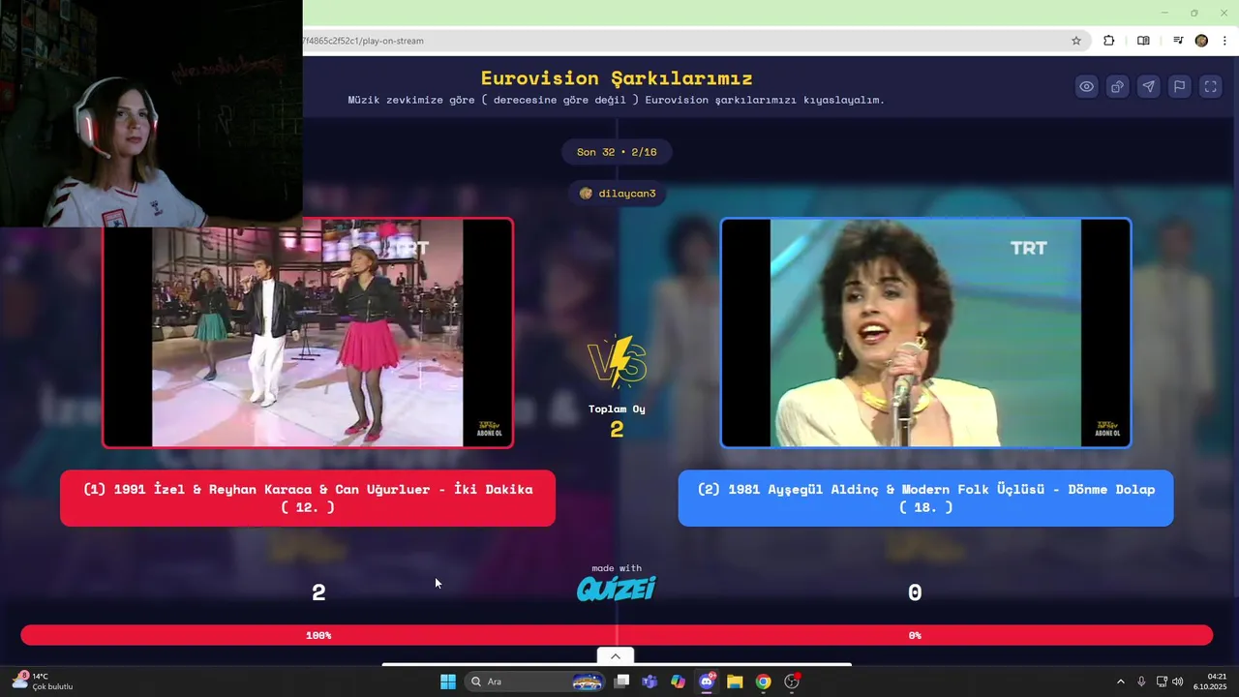Open Task View from taskbar
The width and height of the screenshot is (1239, 697).
click(x=622, y=682)
